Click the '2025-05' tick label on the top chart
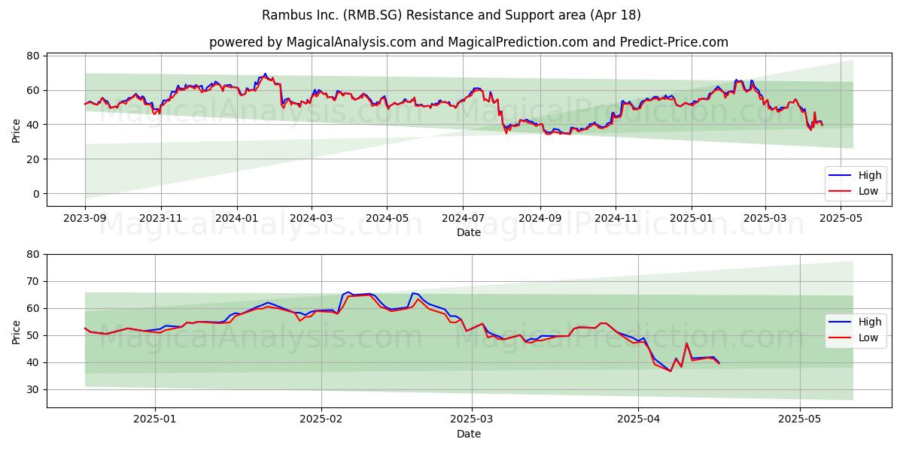 (x=841, y=219)
